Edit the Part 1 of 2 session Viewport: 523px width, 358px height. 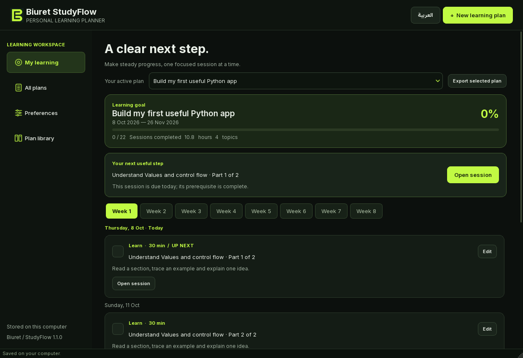487,251
